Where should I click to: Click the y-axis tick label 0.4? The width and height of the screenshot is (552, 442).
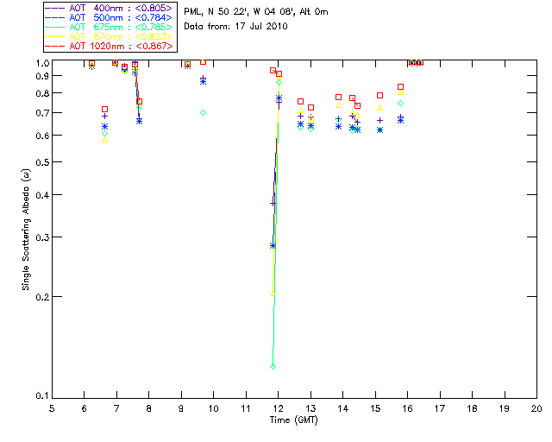point(42,195)
